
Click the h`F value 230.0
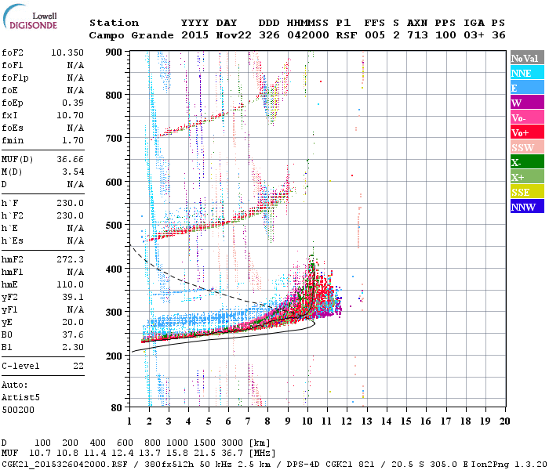70,203
